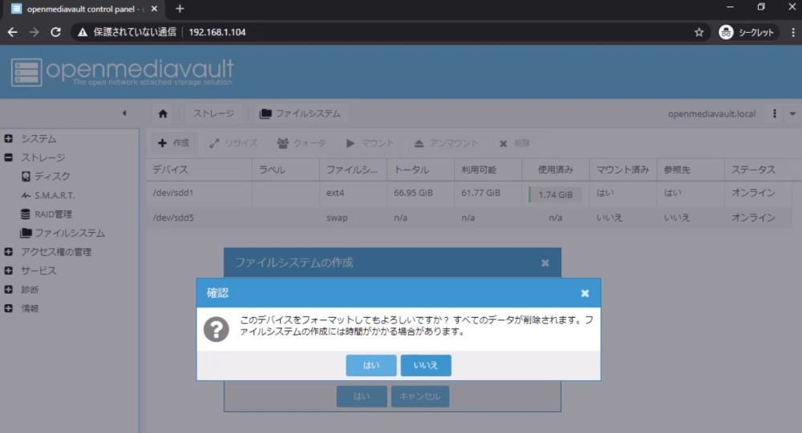This screenshot has height=433, width=802.
Task: Expand the サービス tree node
Action: tap(9, 271)
